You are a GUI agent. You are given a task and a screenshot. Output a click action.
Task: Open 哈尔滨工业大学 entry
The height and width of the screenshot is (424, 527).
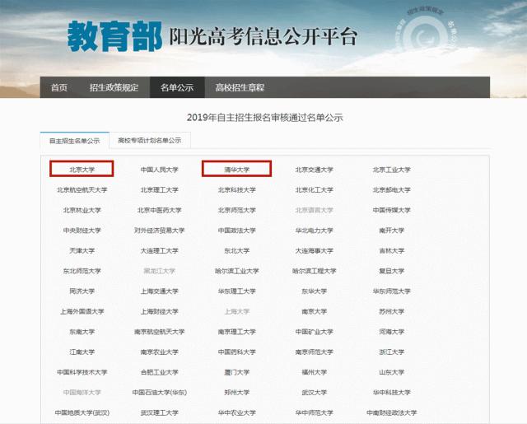coord(237,271)
